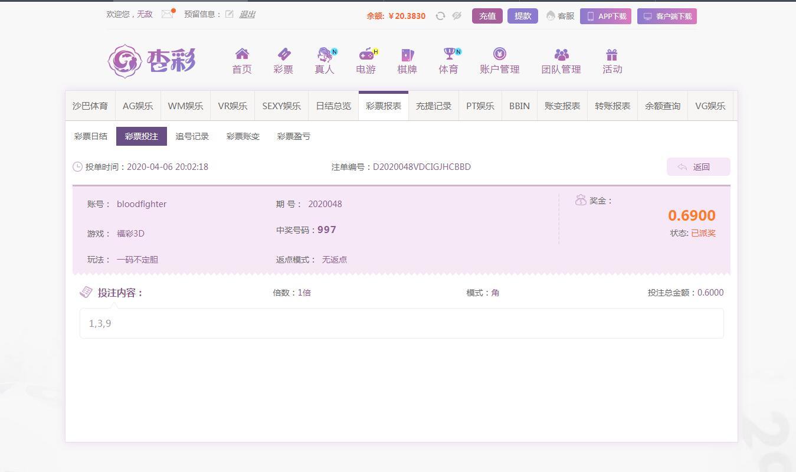Screen dimensions: 796x472
Task: Toggle balance visibility eye icon
Action: pos(457,16)
